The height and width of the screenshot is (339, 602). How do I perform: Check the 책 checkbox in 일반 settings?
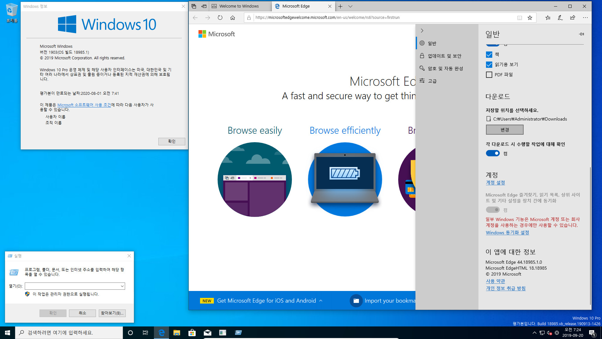(x=489, y=54)
